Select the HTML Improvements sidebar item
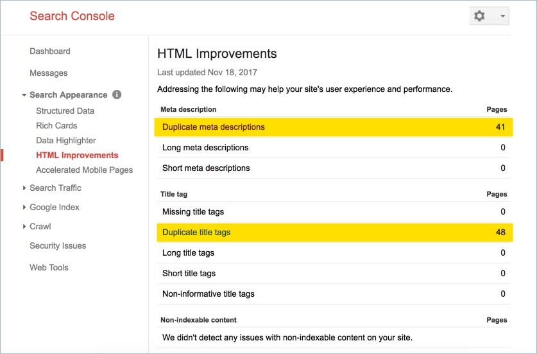The height and width of the screenshot is (354, 537). [77, 155]
